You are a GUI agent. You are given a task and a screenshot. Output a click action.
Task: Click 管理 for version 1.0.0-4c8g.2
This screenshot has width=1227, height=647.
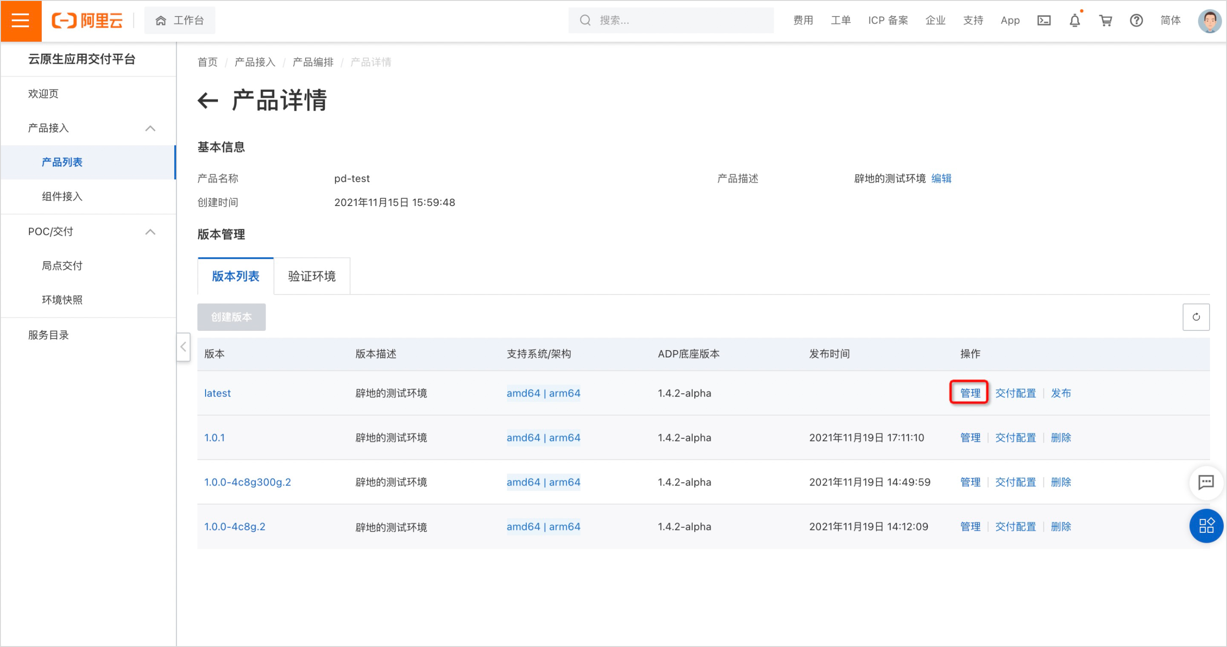click(x=970, y=526)
